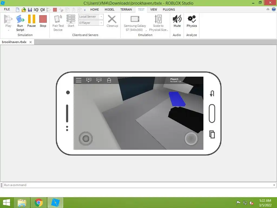Switch to the HOME ribbon tab
Viewport: 277px width, 208px height.
(94, 9)
